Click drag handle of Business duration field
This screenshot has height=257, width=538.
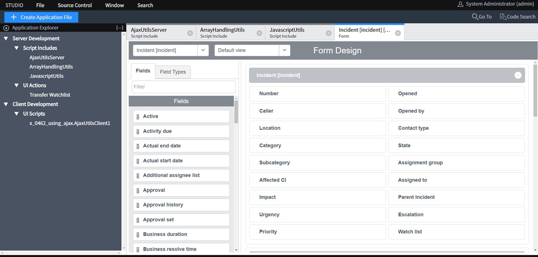point(138,234)
